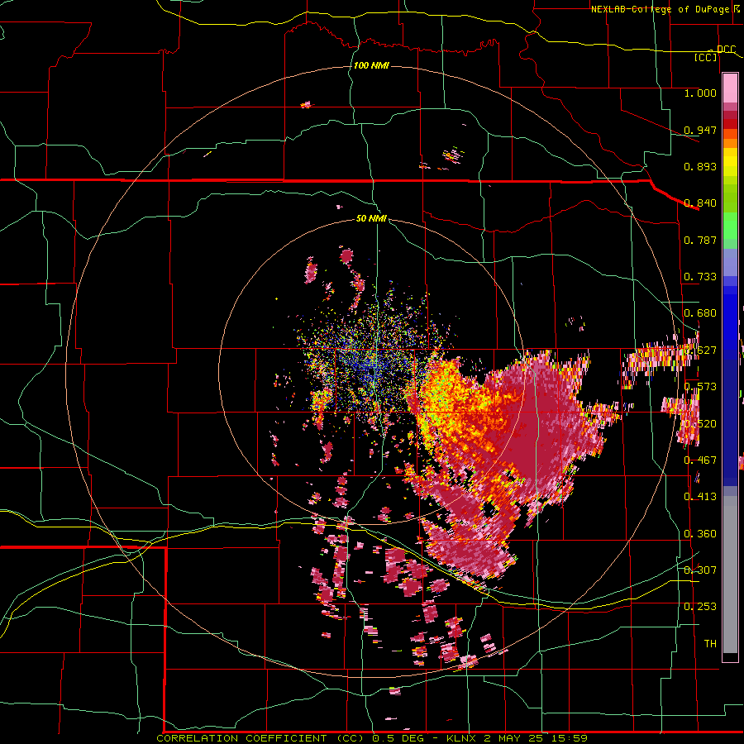
Task: Select the 0.573 legend value
Action: pos(700,387)
